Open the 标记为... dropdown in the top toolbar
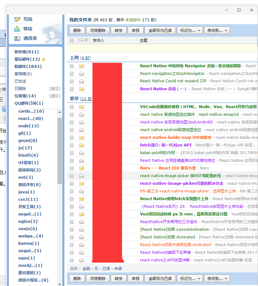 [189, 31]
